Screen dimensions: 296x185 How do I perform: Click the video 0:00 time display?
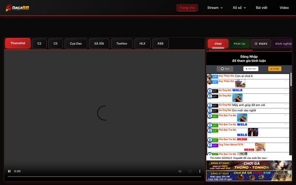tap(17, 171)
